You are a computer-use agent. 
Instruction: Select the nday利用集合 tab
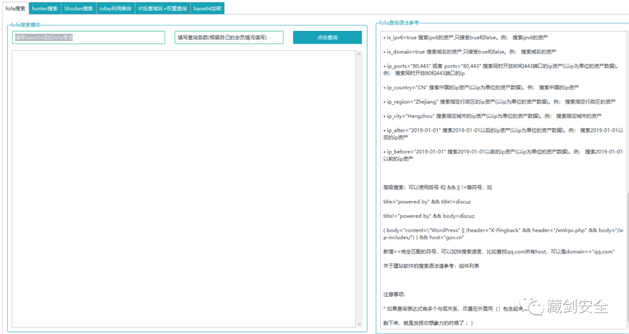point(115,8)
